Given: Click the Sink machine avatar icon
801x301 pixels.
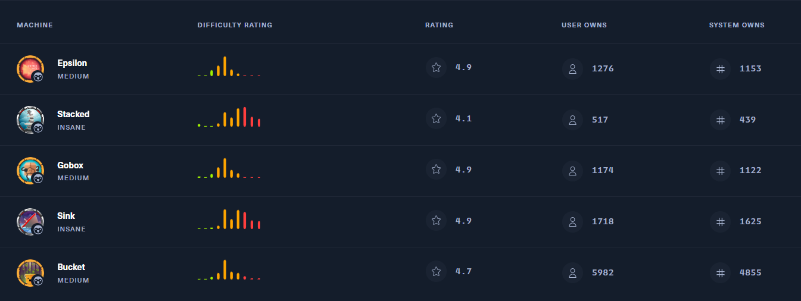Looking at the screenshot, I should pos(30,222).
